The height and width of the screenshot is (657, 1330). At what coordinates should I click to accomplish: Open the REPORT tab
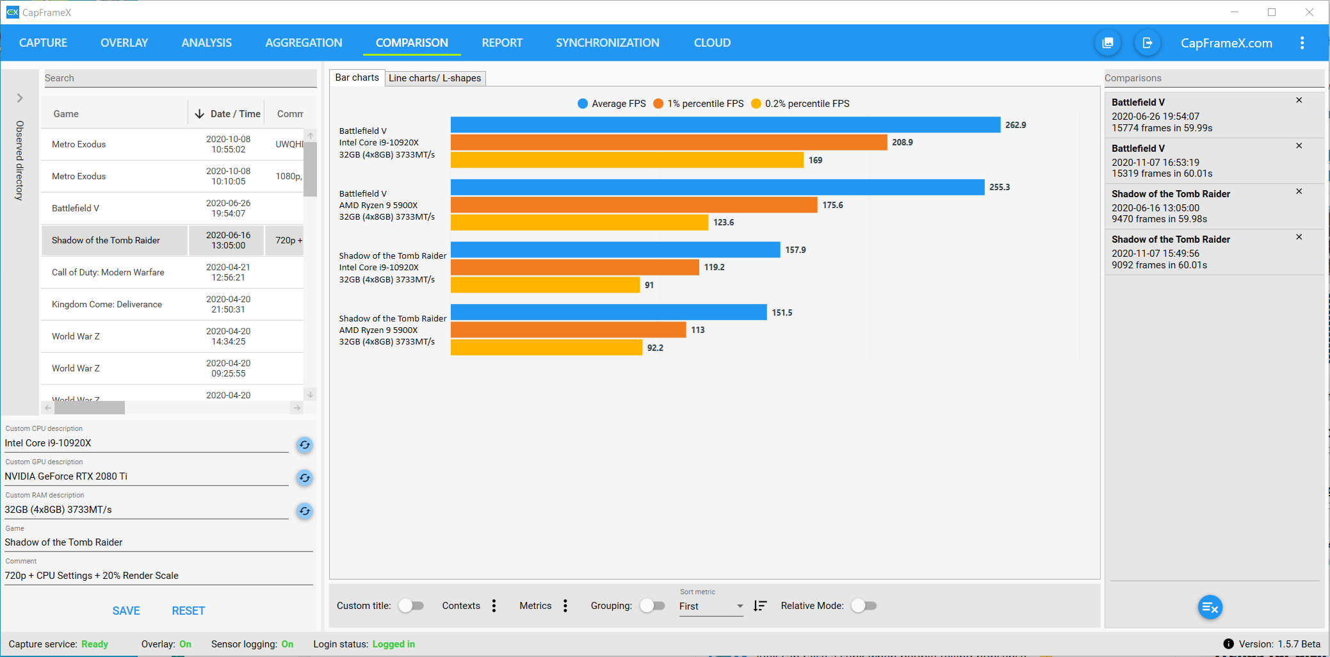(x=502, y=43)
